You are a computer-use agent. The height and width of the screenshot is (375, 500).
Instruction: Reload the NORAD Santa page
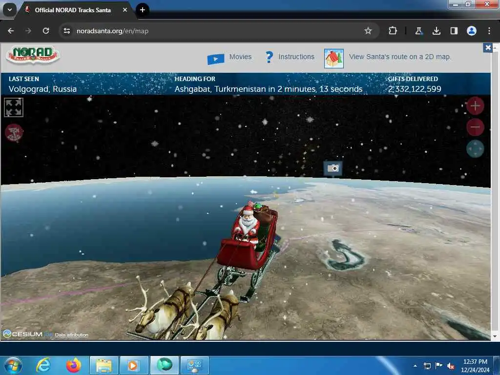(46, 31)
